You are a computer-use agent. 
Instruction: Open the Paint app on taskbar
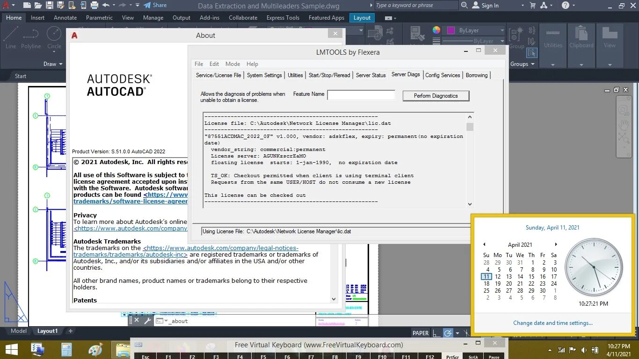[95, 350]
